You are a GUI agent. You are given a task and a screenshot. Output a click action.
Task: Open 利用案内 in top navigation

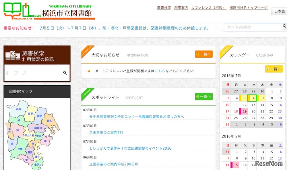(x=181, y=8)
